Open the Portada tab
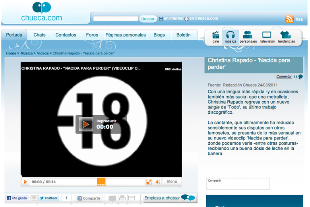This screenshot has height=207, width=310. (x=14, y=35)
